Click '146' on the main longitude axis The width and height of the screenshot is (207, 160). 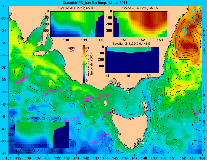[125, 158]
